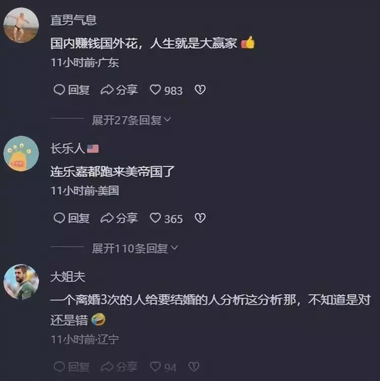Open 长乐人's monster avatar

(x=21, y=153)
